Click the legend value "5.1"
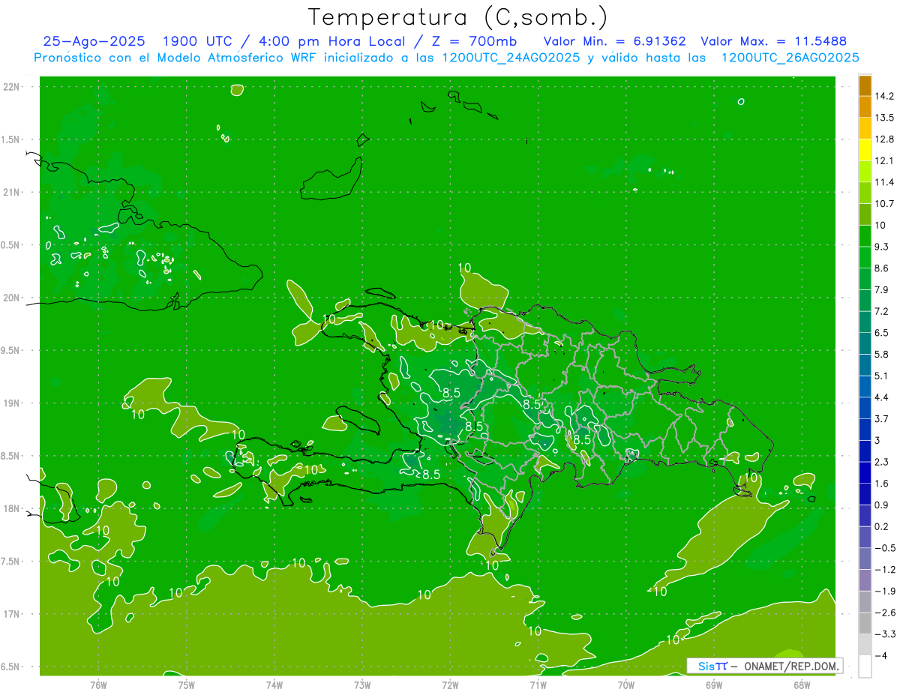The height and width of the screenshot is (695, 900). click(881, 376)
